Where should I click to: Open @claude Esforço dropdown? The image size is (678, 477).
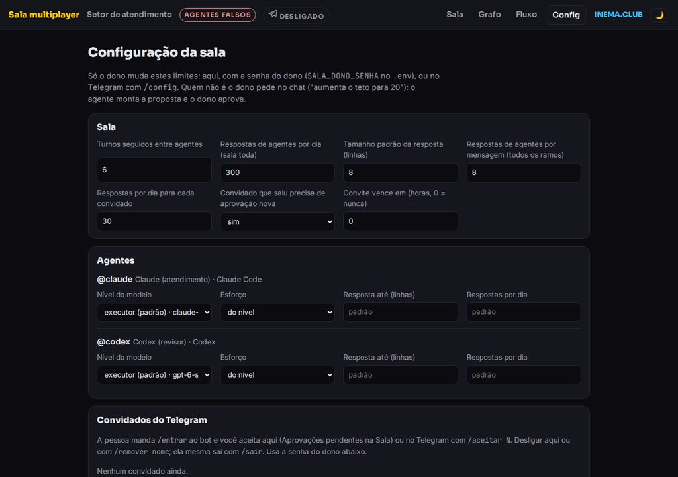[x=277, y=312]
